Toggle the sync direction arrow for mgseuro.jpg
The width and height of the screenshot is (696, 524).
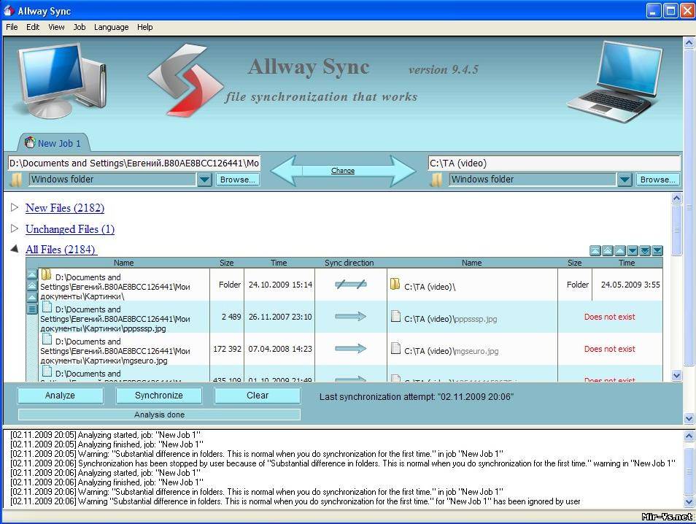tap(351, 349)
